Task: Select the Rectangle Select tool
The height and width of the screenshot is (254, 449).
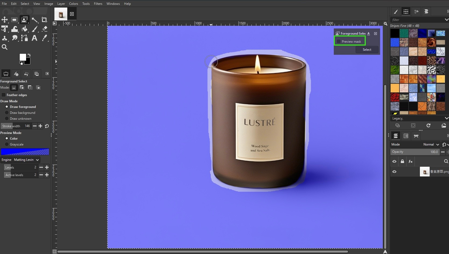Action: pos(14,20)
